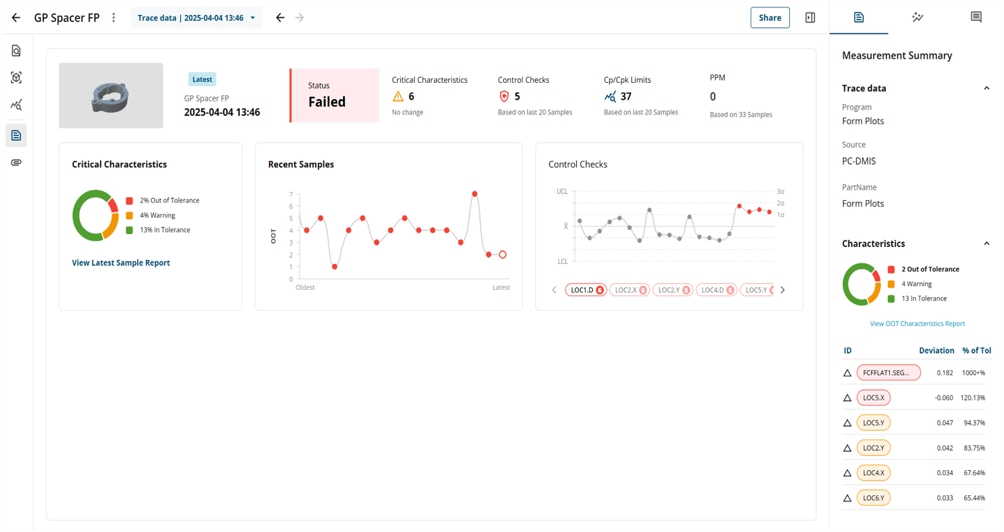Open the FCFFLAT1.SEG... characteristic chip
The image size is (1004, 532).
pos(889,373)
